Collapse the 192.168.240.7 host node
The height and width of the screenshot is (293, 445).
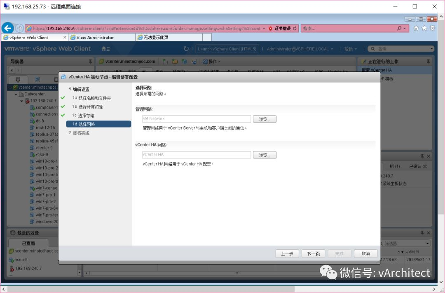coord(22,101)
